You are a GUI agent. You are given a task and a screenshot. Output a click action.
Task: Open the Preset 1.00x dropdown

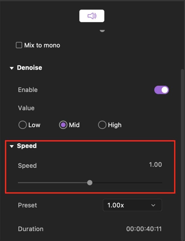pyautogui.click(x=132, y=205)
